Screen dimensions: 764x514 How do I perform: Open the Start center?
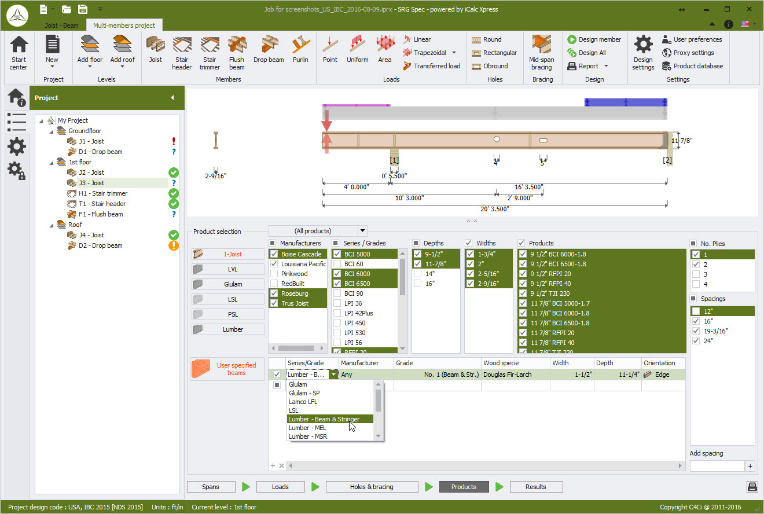click(x=19, y=53)
